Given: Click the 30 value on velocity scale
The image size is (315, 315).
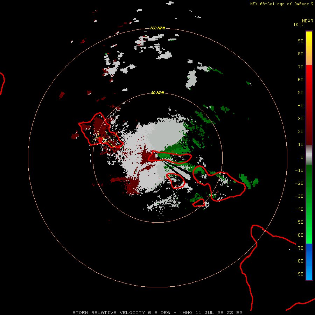Looking at the screenshot, I should (x=301, y=119).
